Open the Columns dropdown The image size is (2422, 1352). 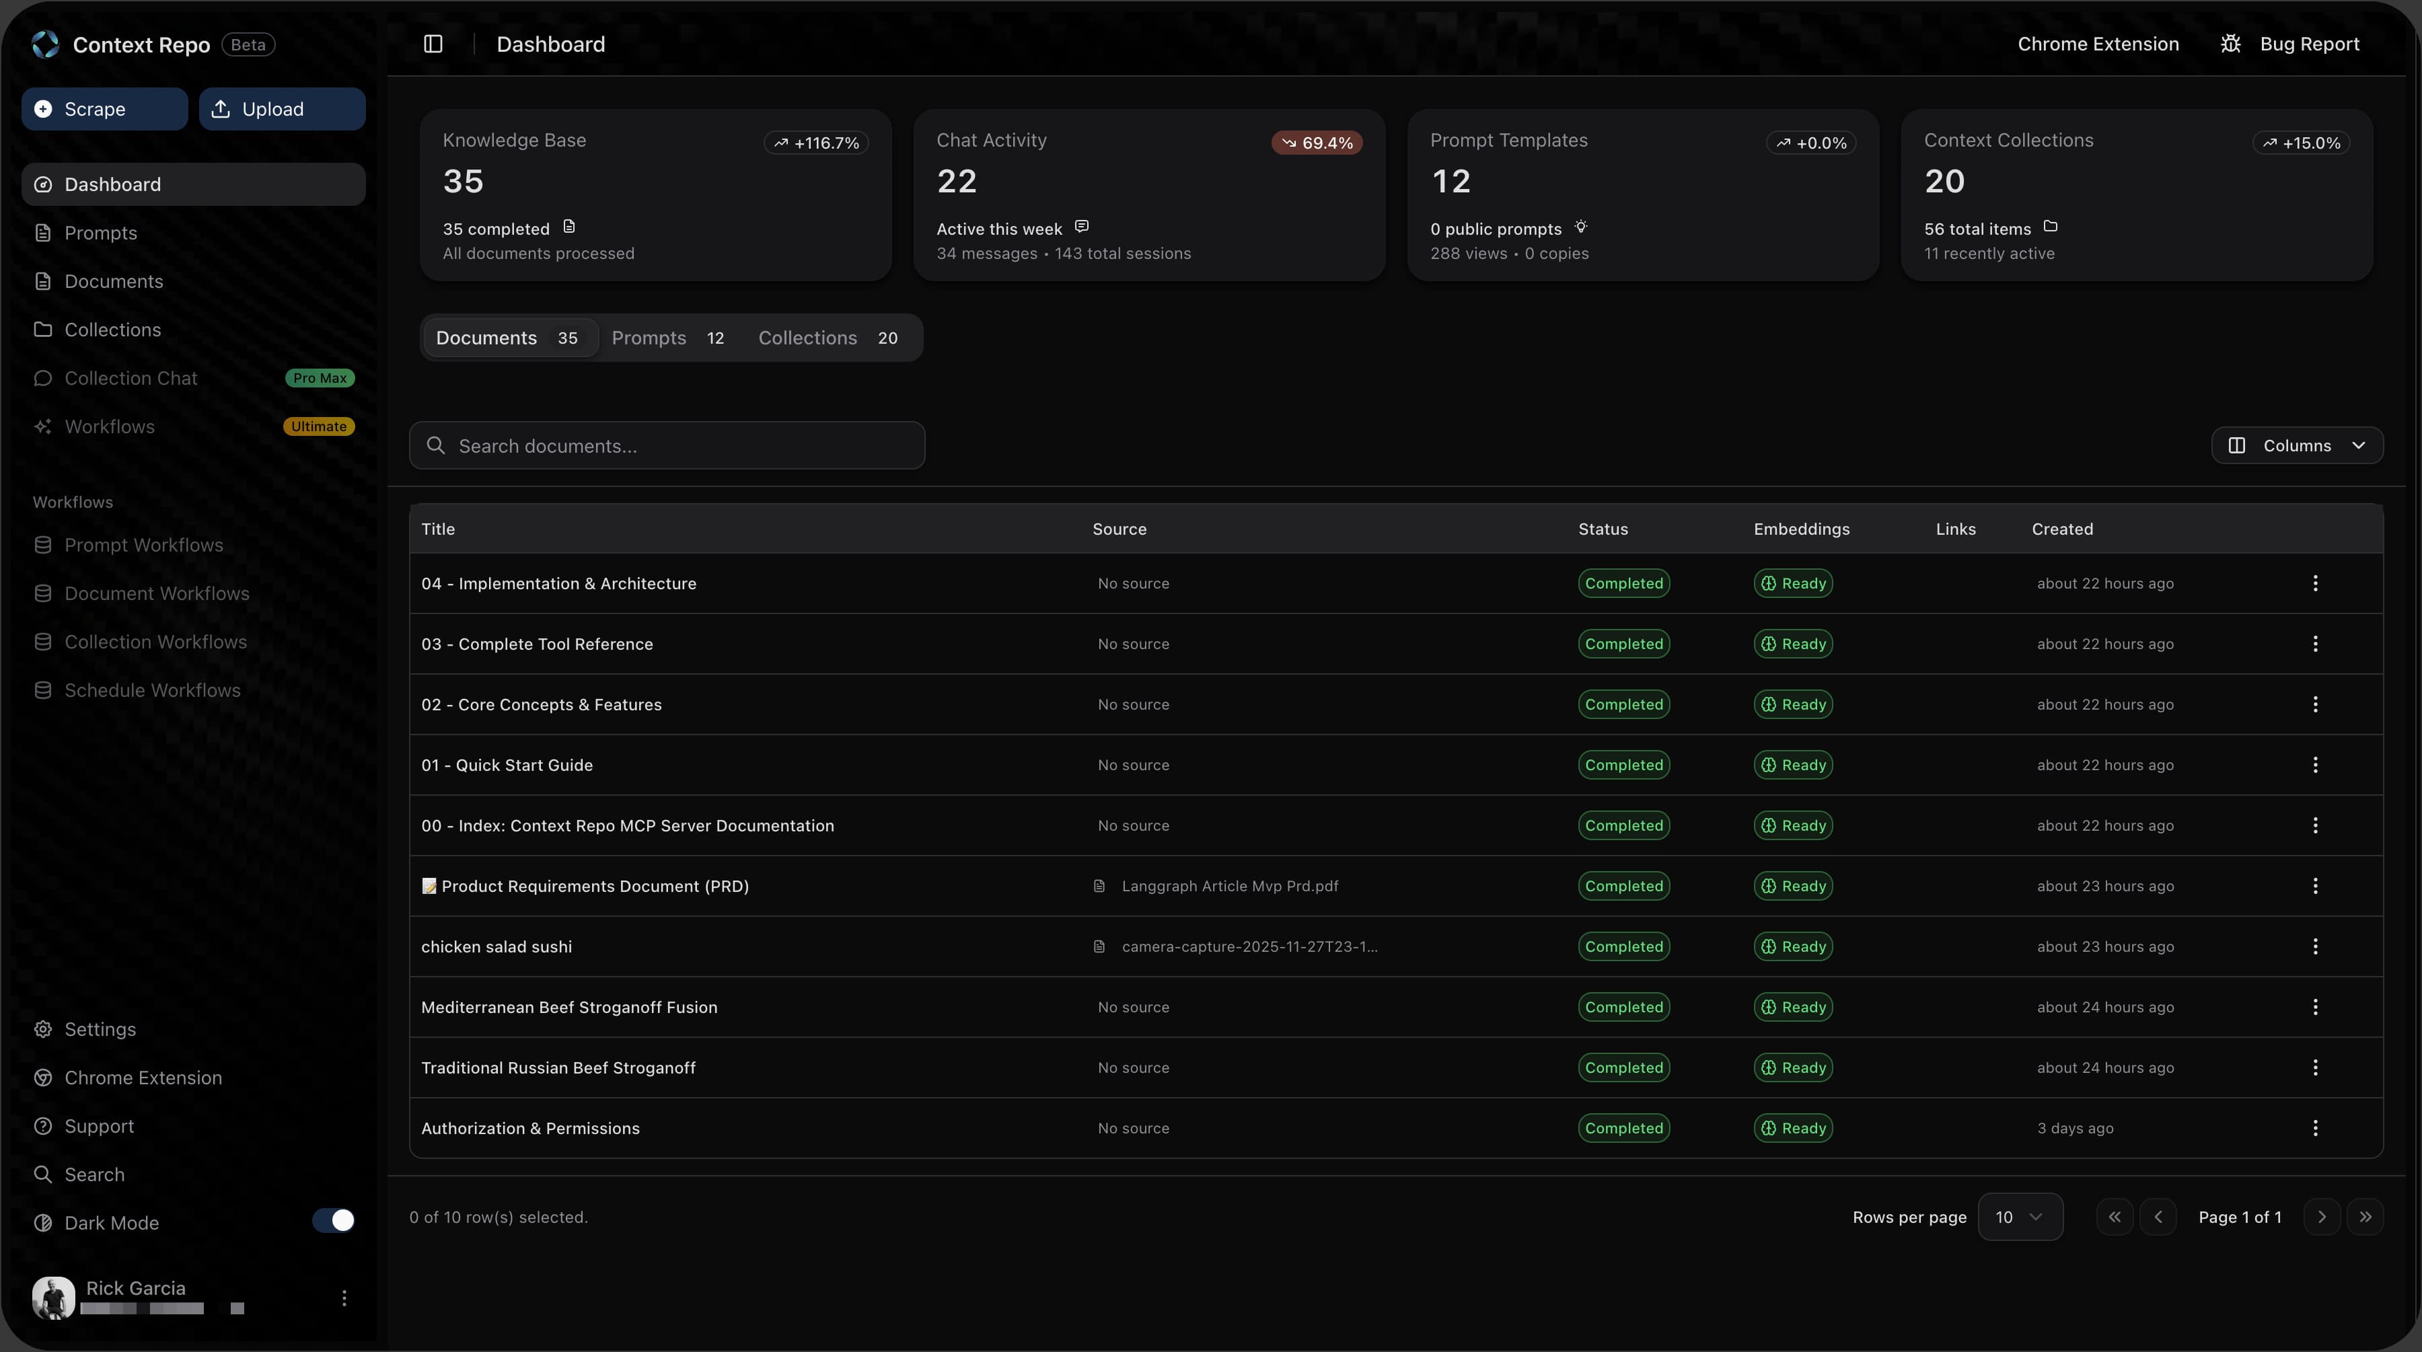pyautogui.click(x=2298, y=445)
